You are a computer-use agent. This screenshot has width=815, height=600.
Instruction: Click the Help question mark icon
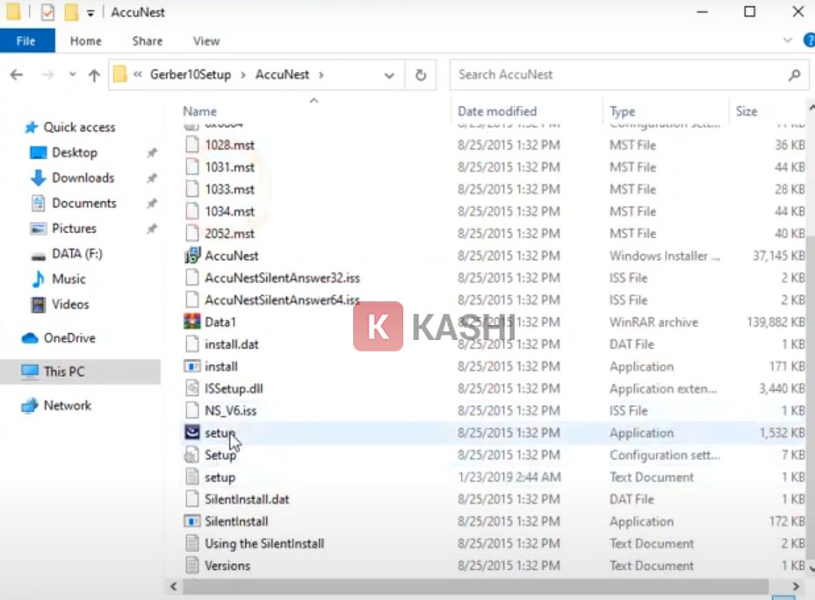pyautogui.click(x=808, y=40)
